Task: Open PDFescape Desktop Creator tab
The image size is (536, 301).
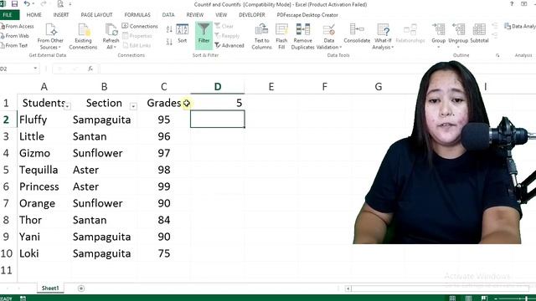Action: coord(307,15)
